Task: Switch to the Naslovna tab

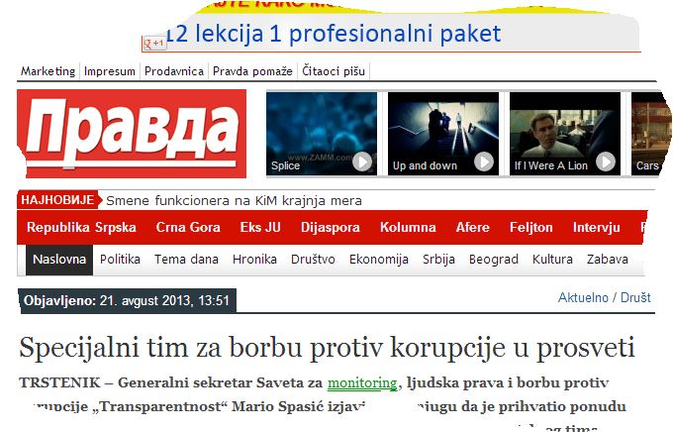Action: (x=59, y=260)
